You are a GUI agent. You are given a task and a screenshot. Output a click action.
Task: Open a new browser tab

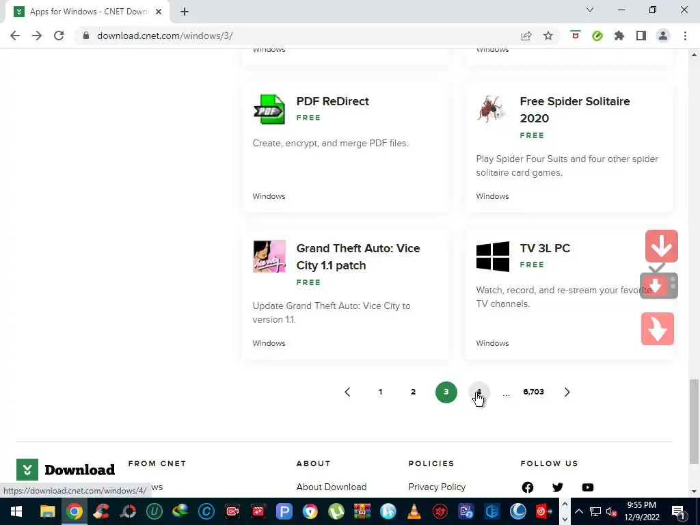[185, 12]
